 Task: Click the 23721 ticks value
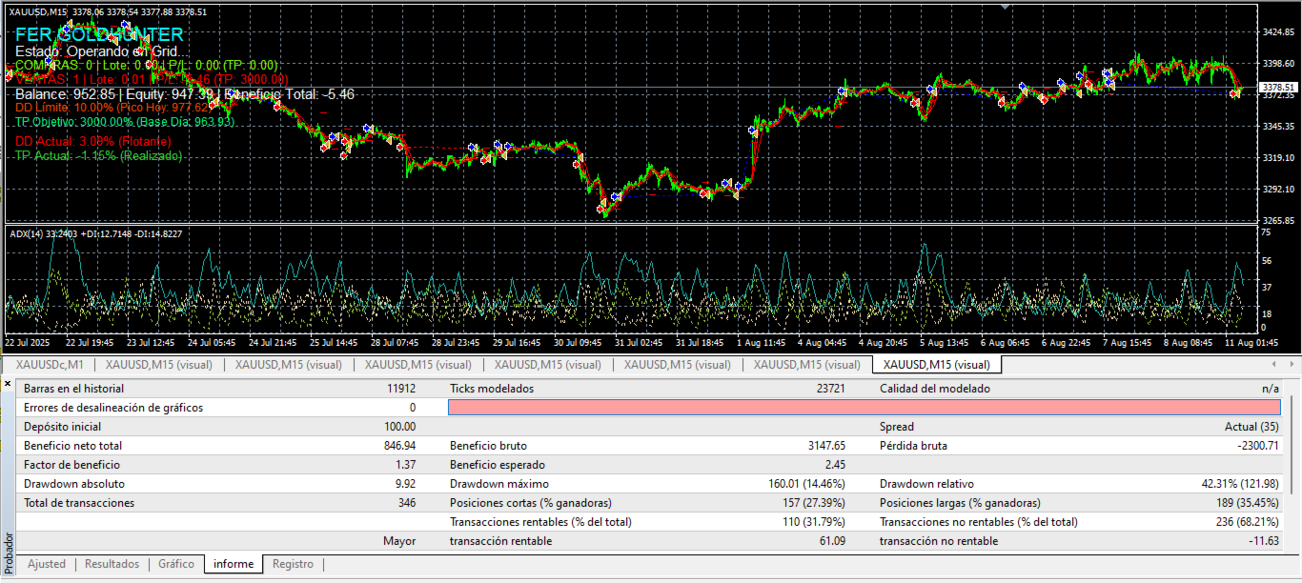[830, 389]
